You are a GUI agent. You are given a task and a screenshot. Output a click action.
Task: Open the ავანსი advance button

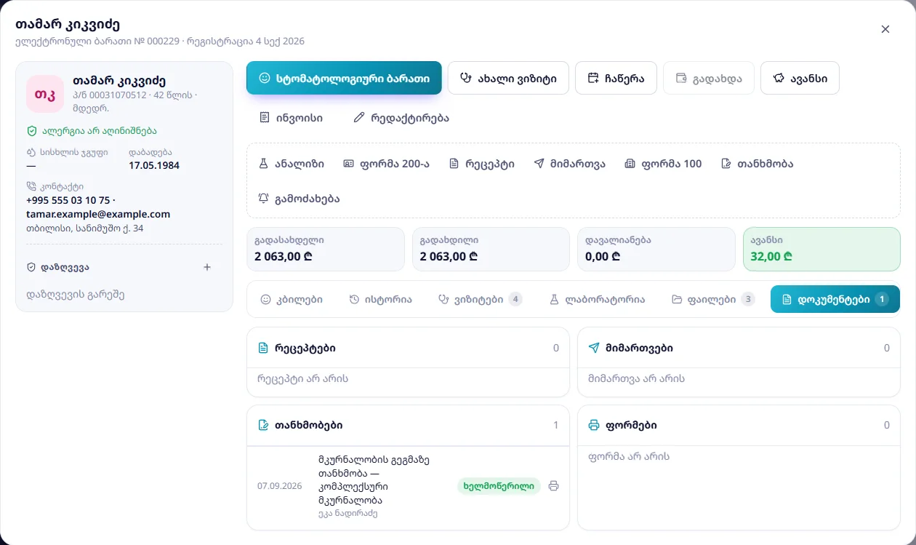coord(800,78)
